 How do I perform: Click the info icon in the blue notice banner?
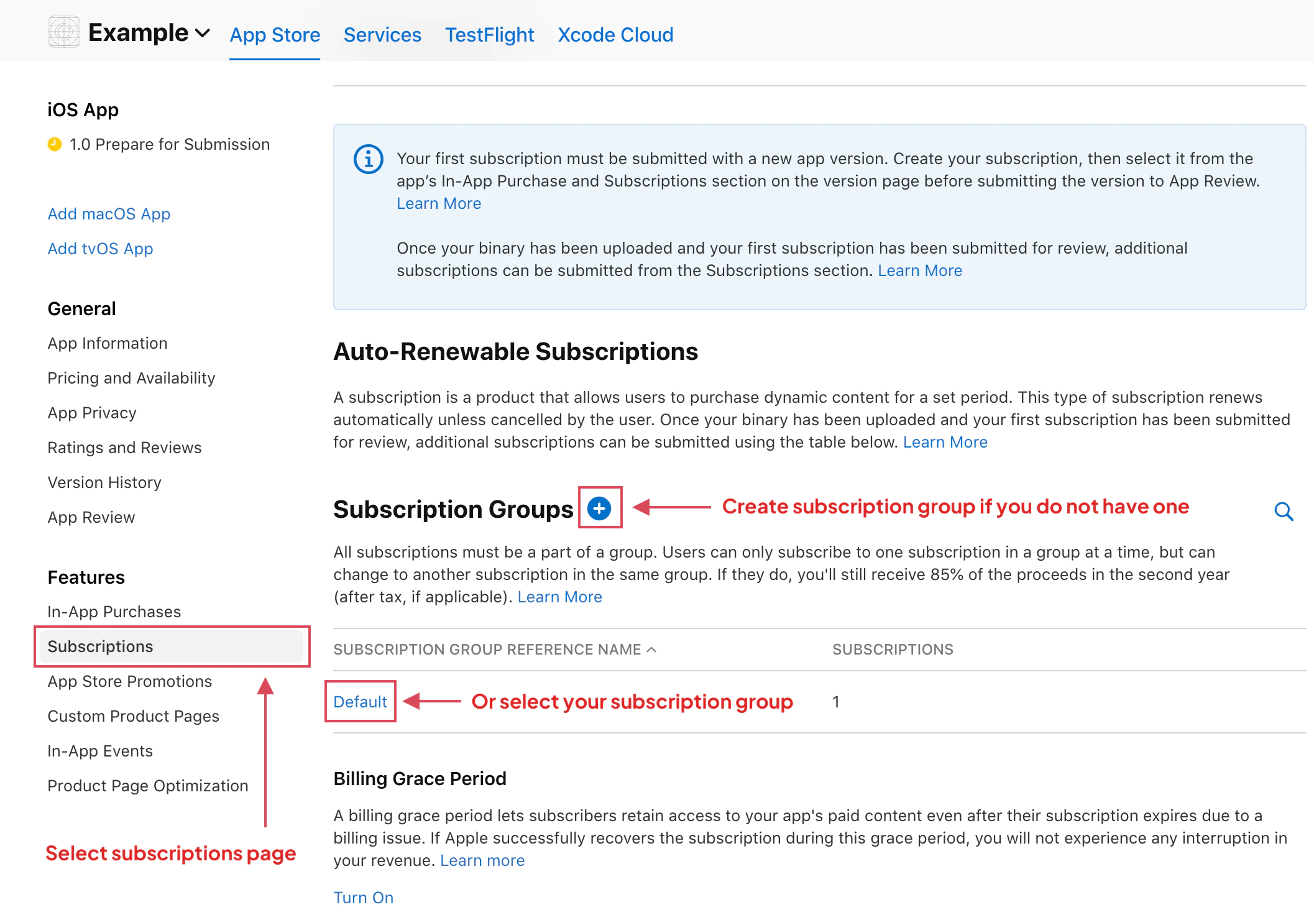coord(368,159)
